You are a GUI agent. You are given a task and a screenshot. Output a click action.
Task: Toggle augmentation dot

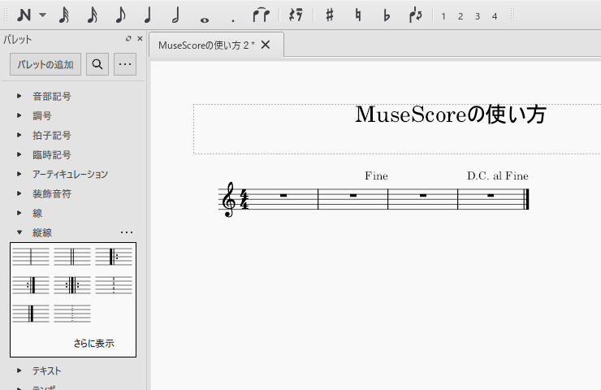point(233,20)
